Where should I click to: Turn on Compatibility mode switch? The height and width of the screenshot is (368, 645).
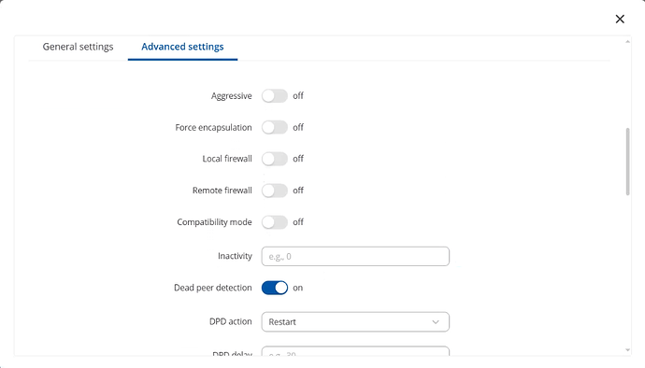coord(275,222)
